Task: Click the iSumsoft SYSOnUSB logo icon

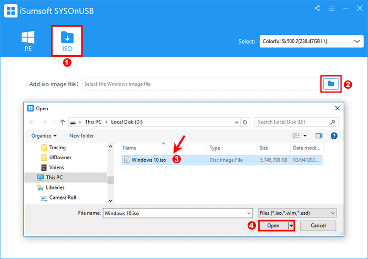Action: pyautogui.click(x=11, y=11)
